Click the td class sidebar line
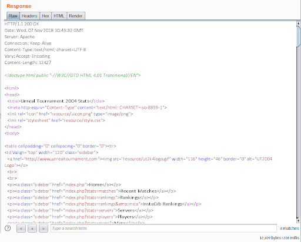 (51, 153)
